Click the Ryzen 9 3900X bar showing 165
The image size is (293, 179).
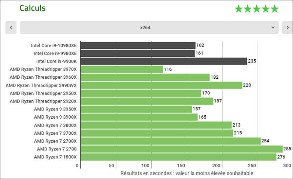(139, 117)
